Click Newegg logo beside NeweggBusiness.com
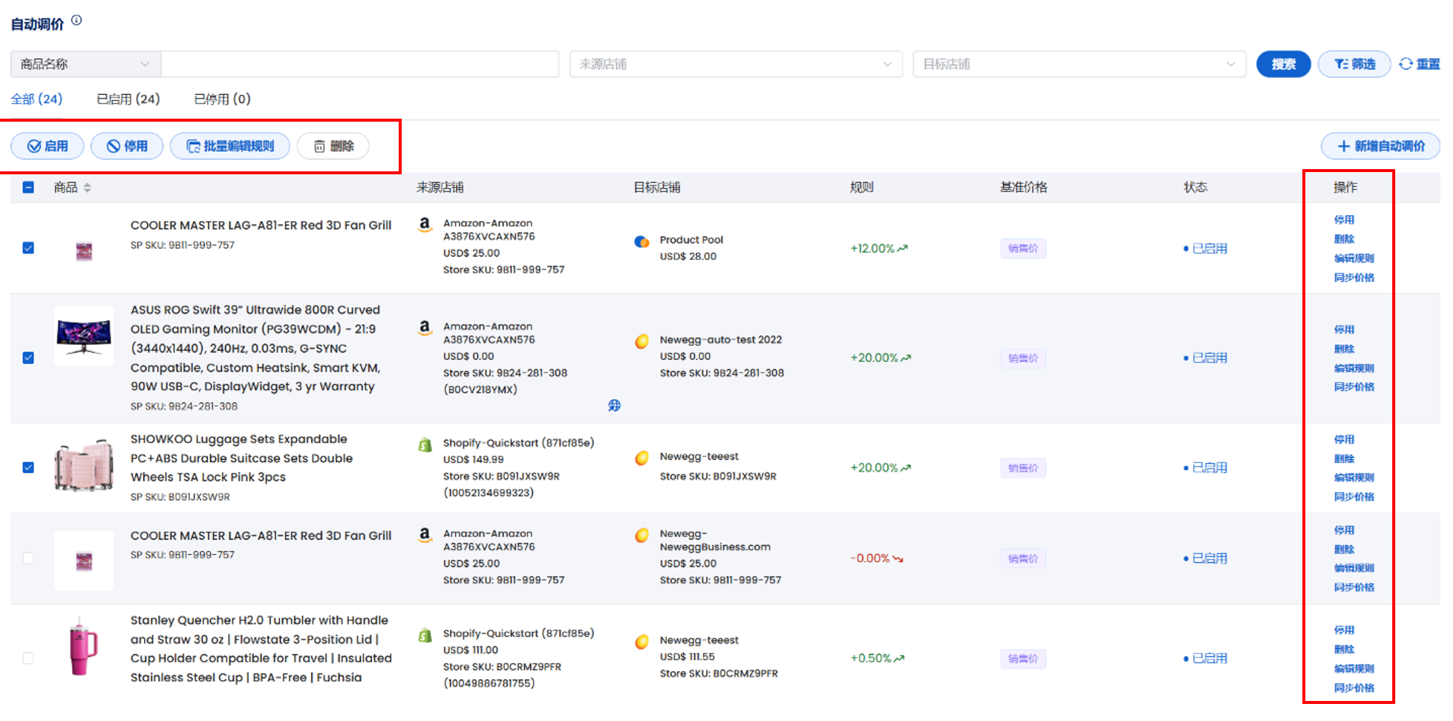This screenshot has width=1453, height=721. pos(641,535)
